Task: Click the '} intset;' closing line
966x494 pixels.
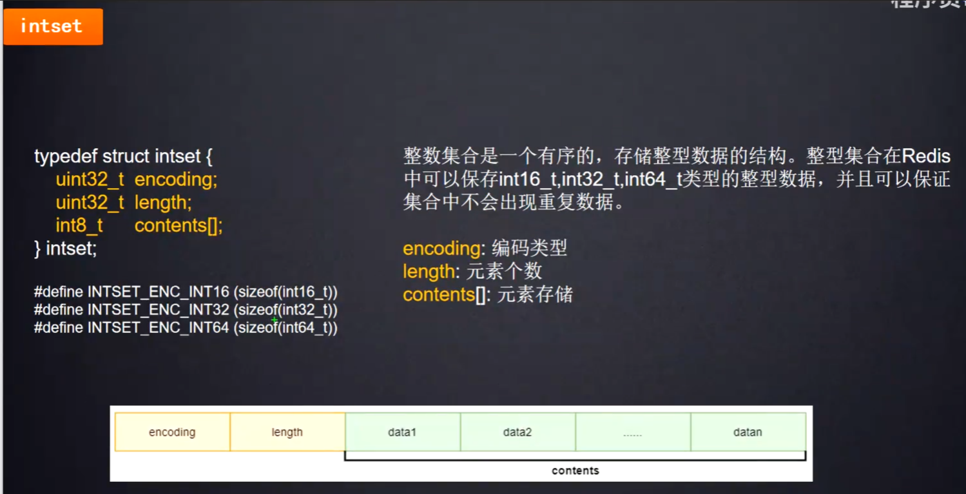Action: click(66, 249)
